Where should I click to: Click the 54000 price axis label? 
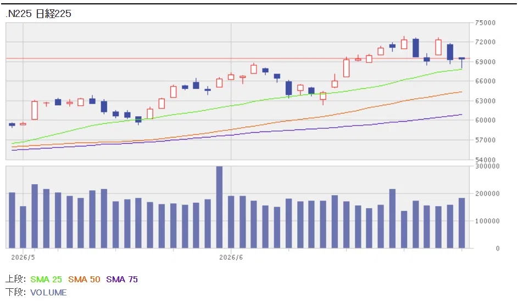click(485, 159)
